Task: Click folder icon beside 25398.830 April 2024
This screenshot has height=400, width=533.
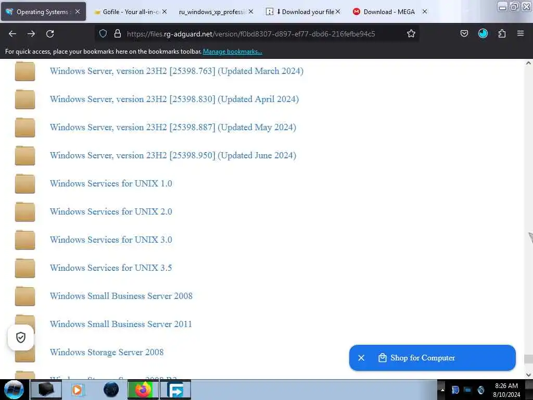Action: (25, 99)
